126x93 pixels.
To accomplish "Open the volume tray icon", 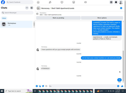I will click(113, 91).
